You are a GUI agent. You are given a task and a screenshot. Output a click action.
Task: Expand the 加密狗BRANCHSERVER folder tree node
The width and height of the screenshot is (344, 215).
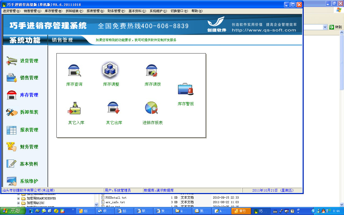[x=19, y=198]
